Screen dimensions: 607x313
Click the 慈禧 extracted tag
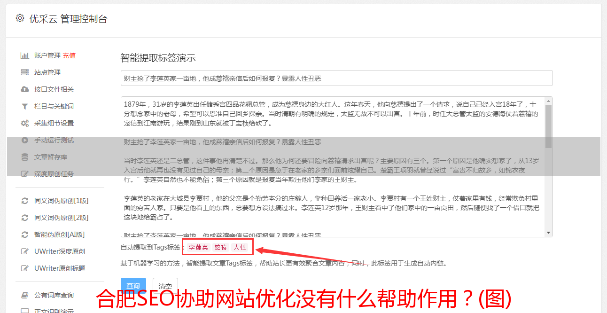pyautogui.click(x=221, y=247)
